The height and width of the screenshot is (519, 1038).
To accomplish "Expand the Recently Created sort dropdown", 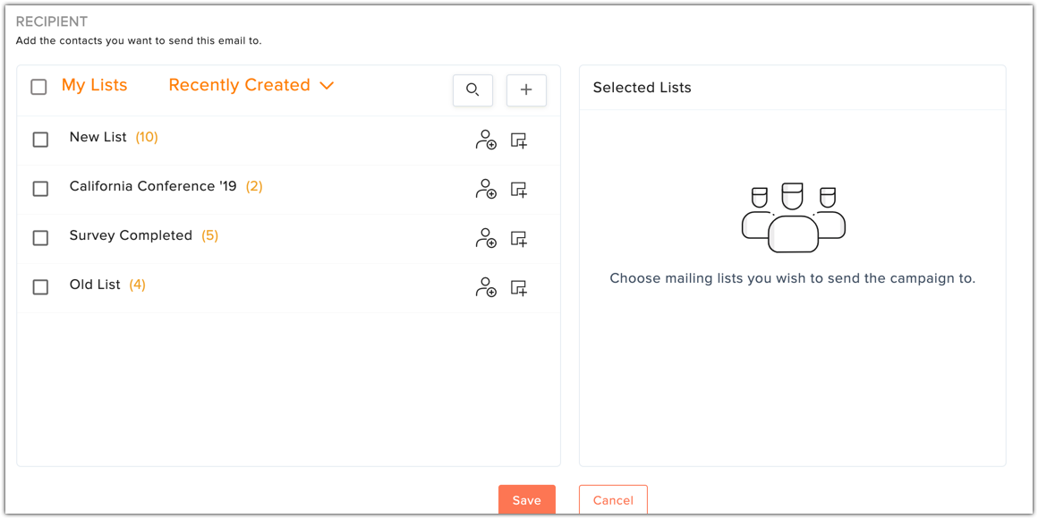I will click(x=251, y=85).
